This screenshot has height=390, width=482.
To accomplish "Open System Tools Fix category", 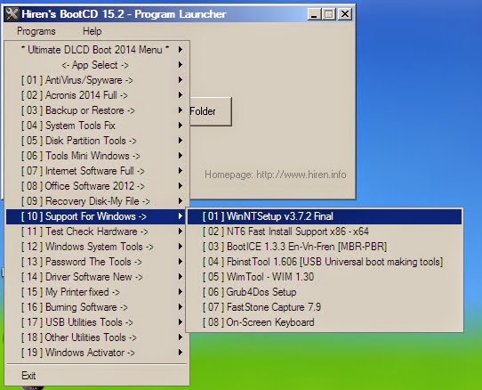I will [x=96, y=126].
